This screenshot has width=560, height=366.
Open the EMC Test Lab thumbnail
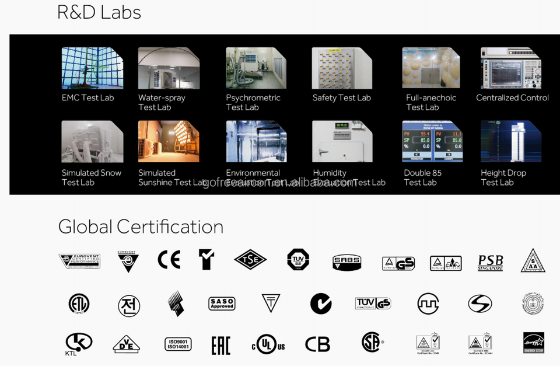93,68
